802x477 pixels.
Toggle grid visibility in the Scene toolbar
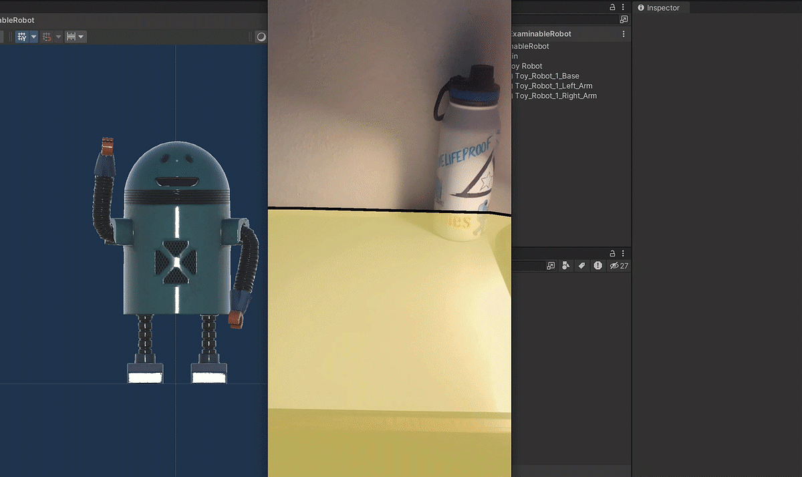point(22,37)
